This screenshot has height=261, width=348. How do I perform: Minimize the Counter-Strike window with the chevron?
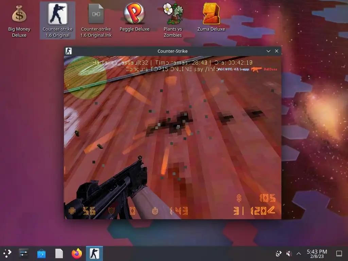[268, 51]
